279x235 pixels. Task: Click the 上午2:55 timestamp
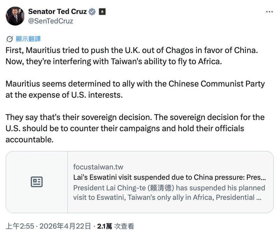(x=20, y=226)
